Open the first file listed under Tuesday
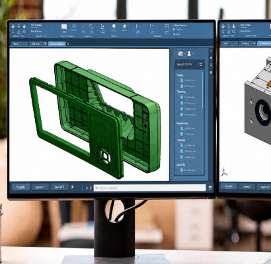The width and height of the screenshot is (271, 264). click(188, 145)
